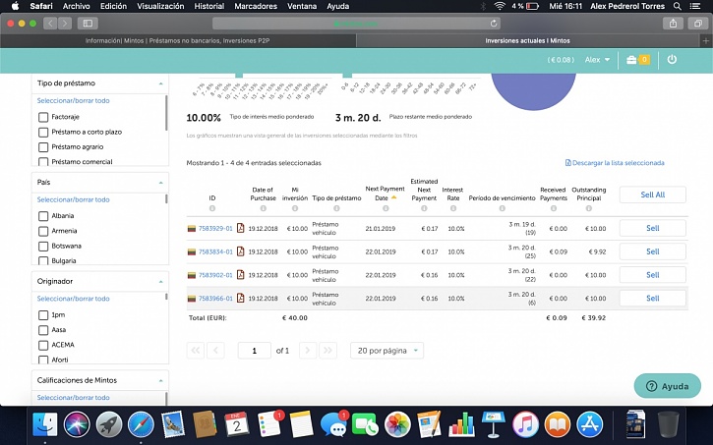Open loan link 7583966-01
This screenshot has width=713, height=445.
click(x=215, y=299)
